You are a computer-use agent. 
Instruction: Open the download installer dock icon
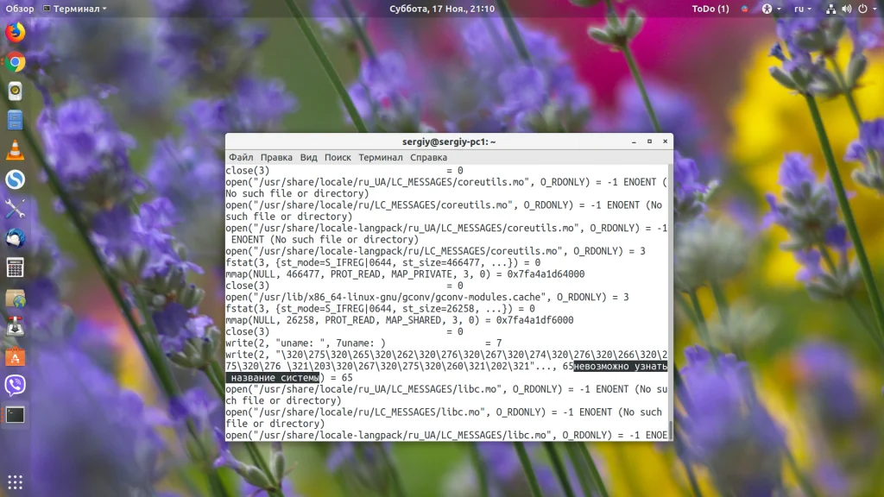16,327
